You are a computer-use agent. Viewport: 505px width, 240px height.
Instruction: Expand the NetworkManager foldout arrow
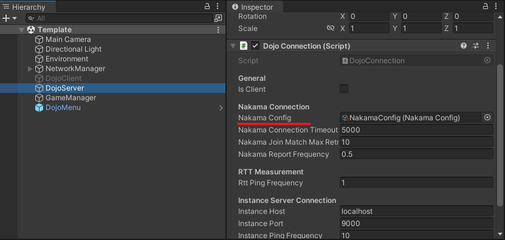pyautogui.click(x=30, y=69)
